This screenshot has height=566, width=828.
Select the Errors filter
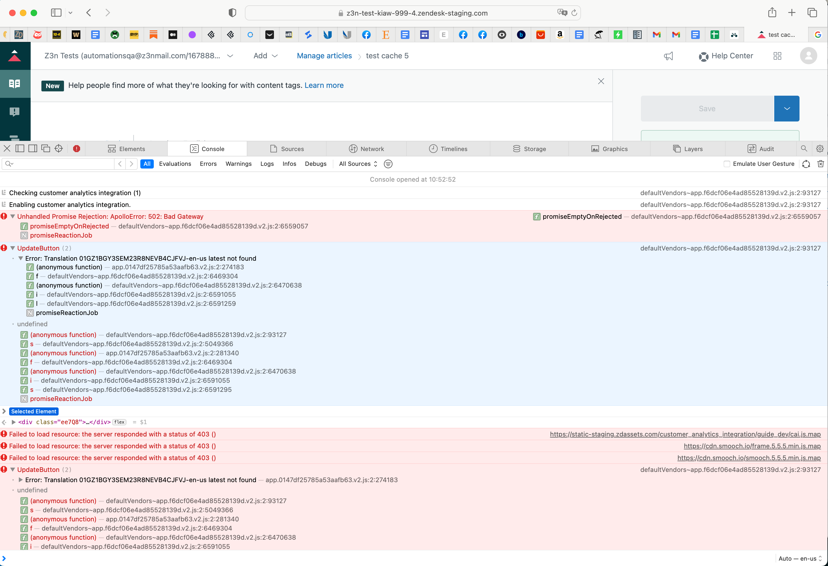(208, 164)
